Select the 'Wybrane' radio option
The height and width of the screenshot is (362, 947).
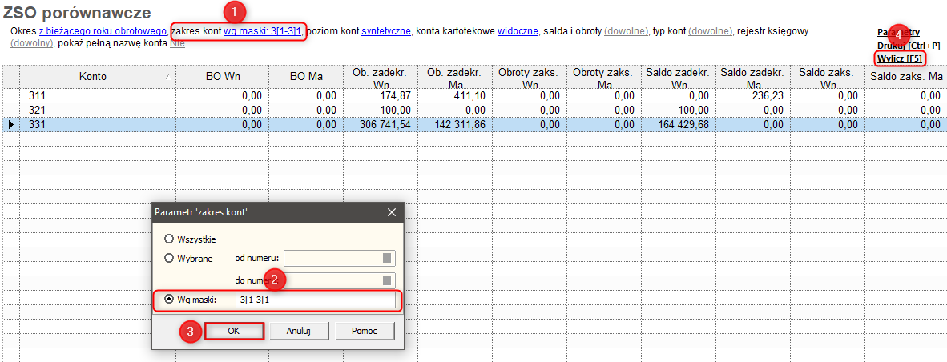point(189,258)
